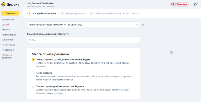Click the step 4 circle icon

pyautogui.click(x=127, y=14)
